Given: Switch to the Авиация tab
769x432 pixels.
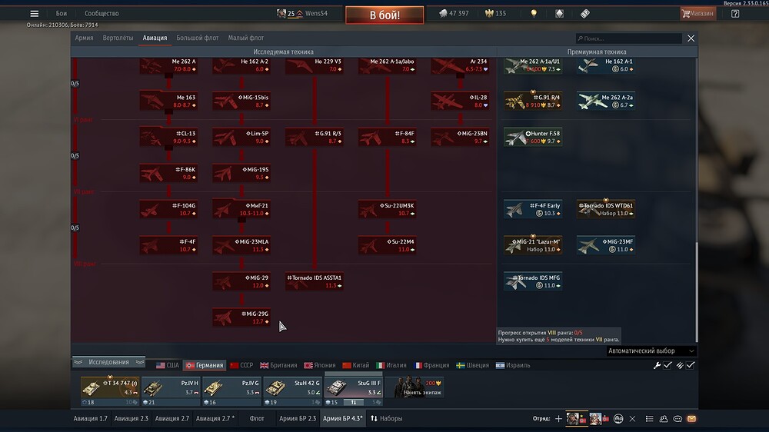Looking at the screenshot, I should pyautogui.click(x=155, y=38).
